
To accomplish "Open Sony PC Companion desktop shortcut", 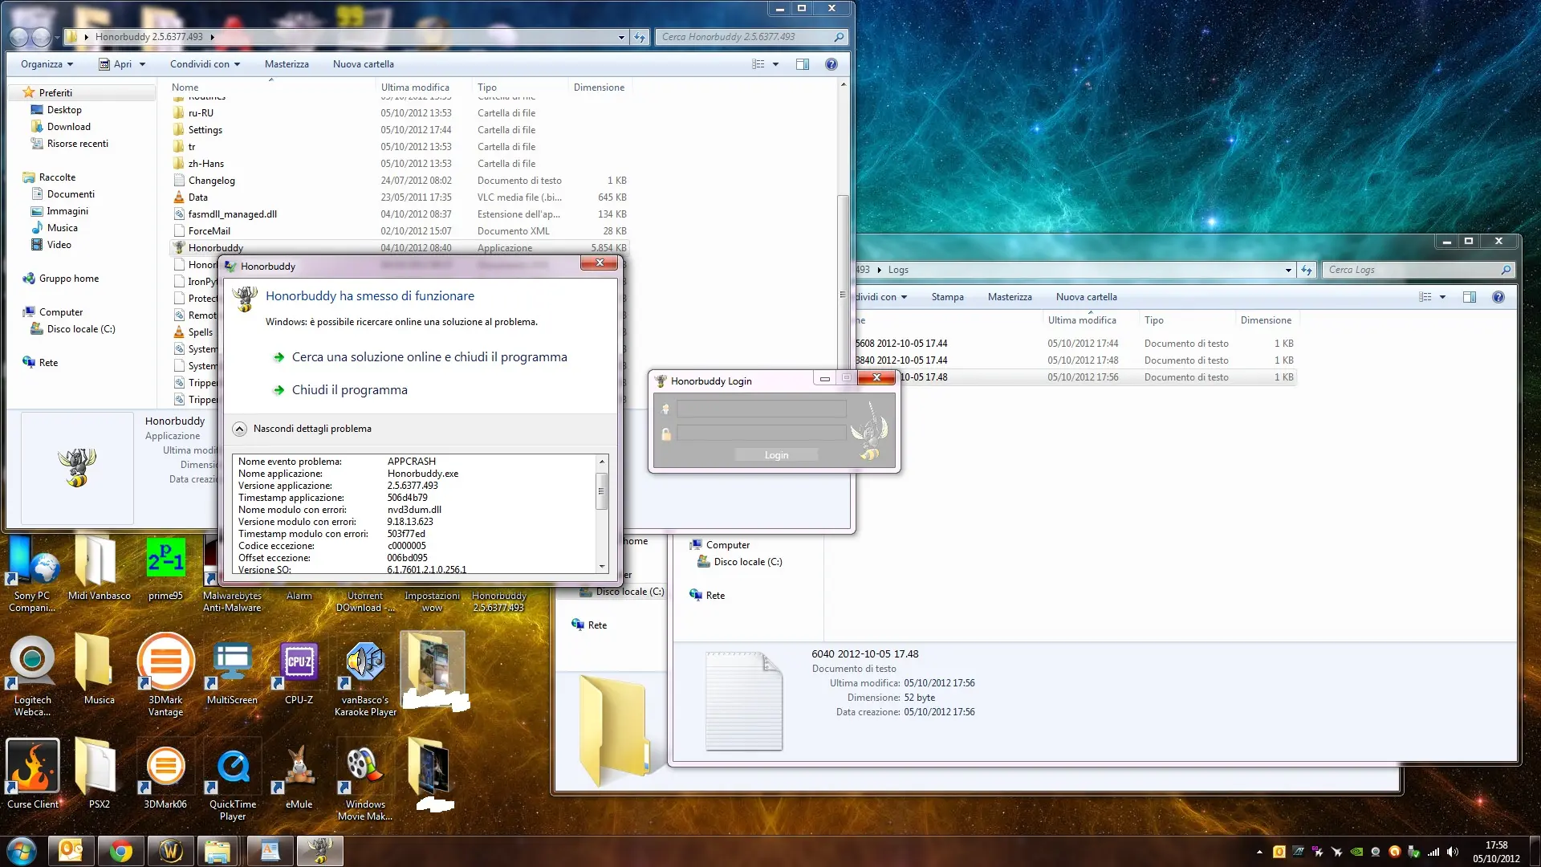I will (32, 574).
